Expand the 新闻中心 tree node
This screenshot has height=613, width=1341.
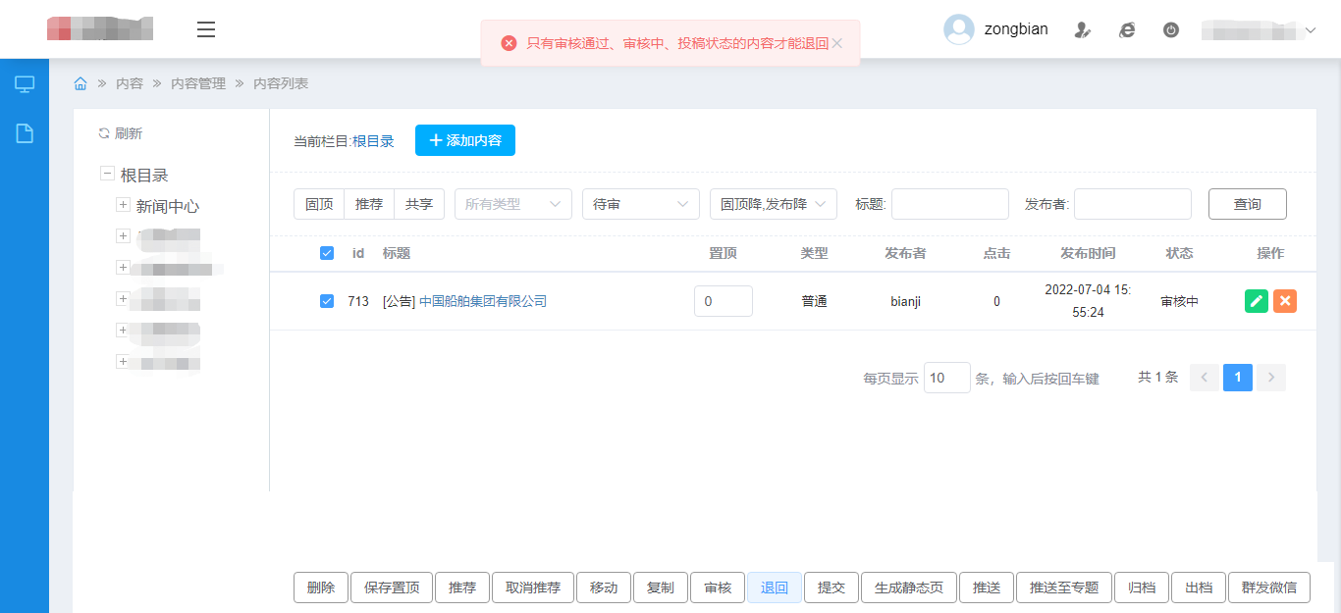coord(123,205)
